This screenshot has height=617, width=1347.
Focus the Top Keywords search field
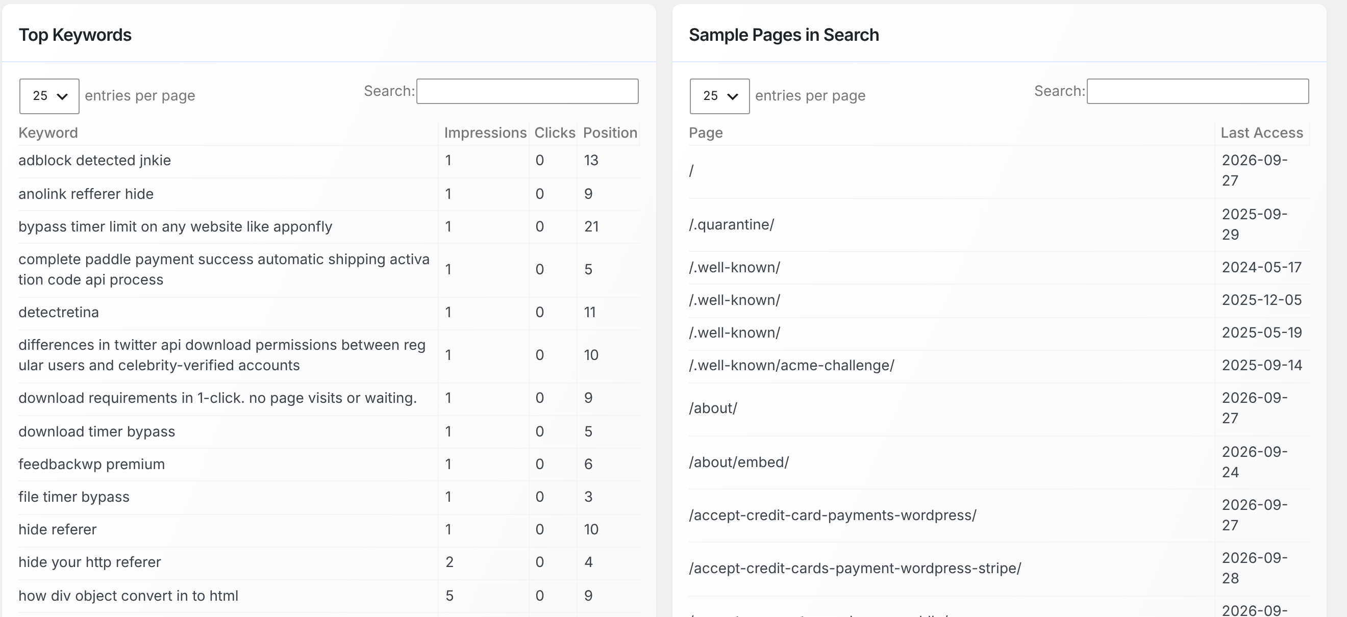point(527,91)
